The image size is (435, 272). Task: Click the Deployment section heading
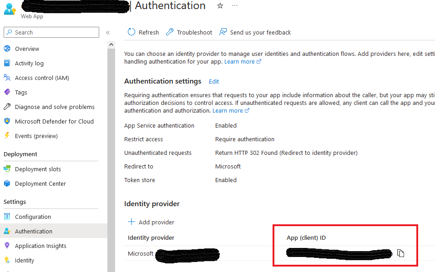[20, 154]
